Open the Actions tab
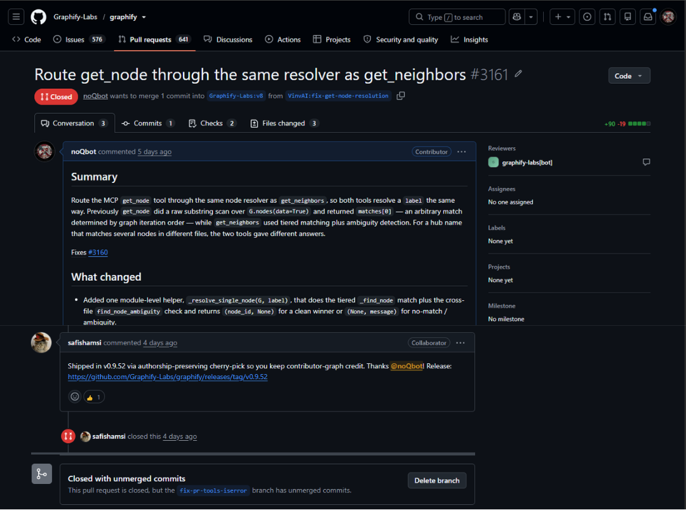Viewport: 686px width, 510px height. pyautogui.click(x=283, y=40)
